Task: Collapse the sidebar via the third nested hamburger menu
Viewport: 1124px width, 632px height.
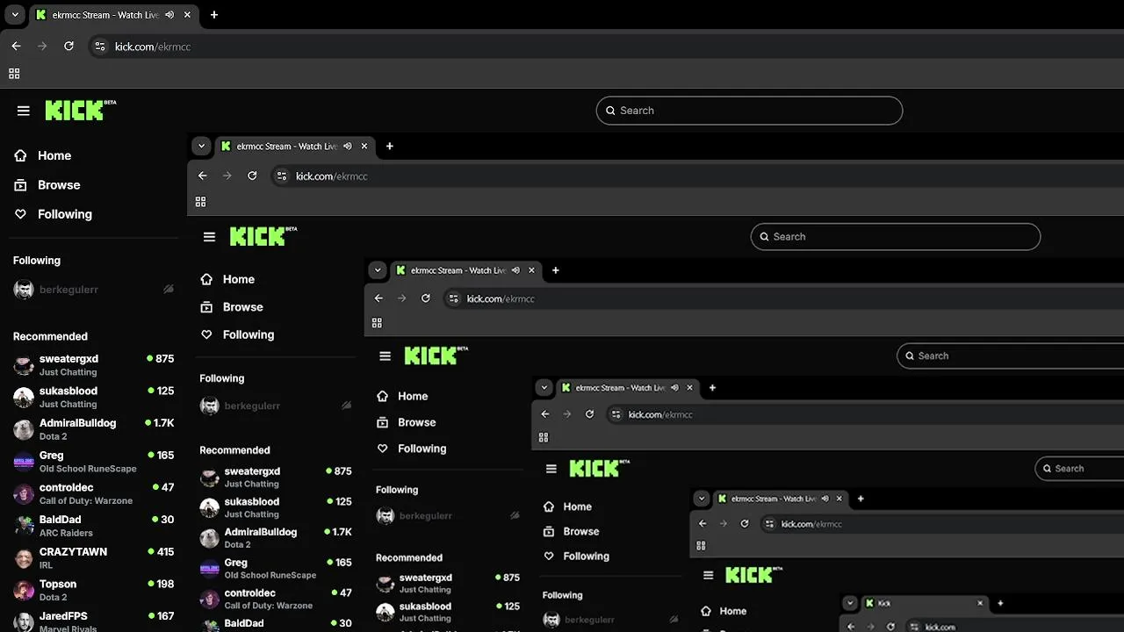Action: [x=385, y=355]
